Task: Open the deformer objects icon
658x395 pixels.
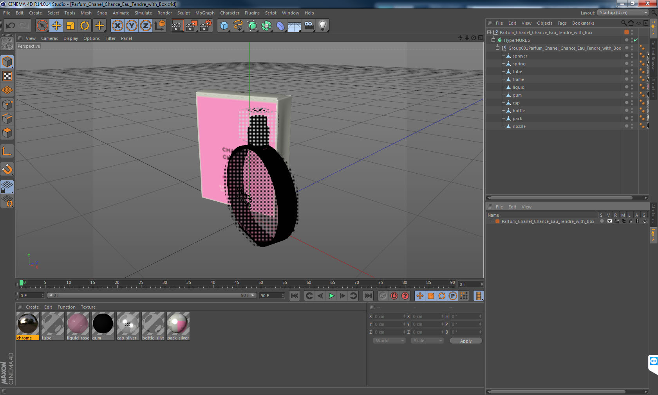Action: (x=280, y=26)
